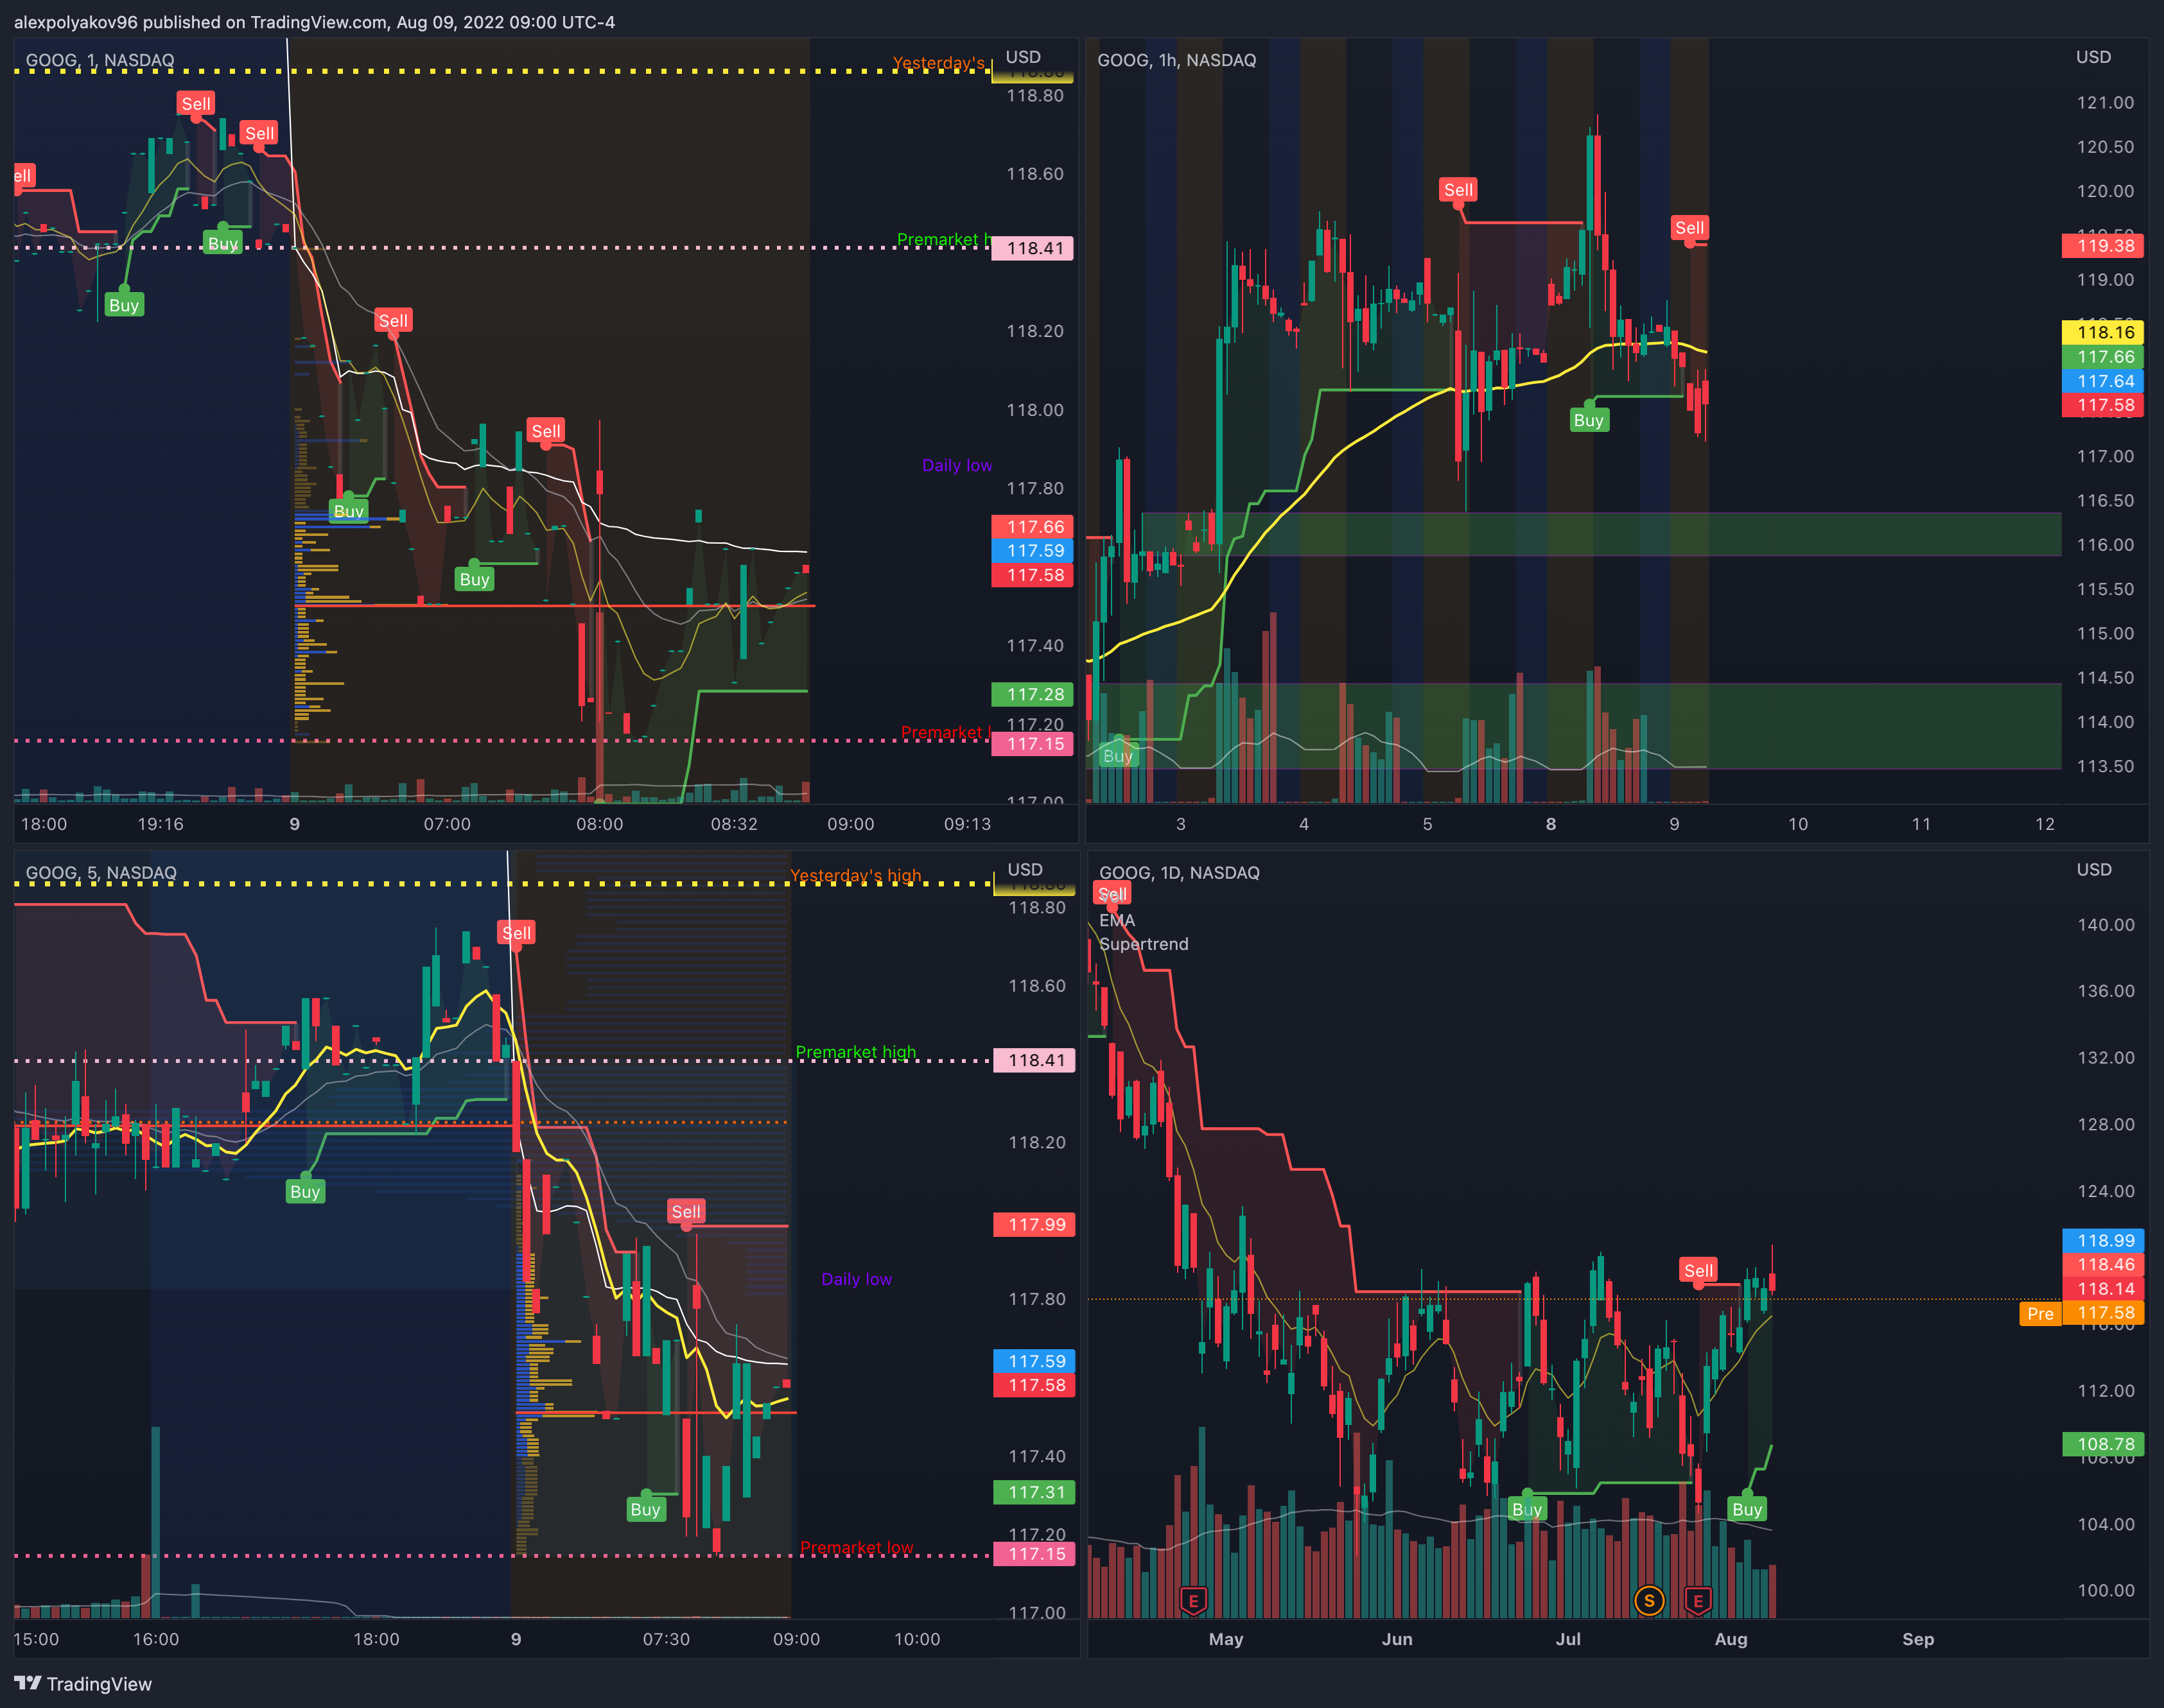Click the Buy marker after 07:00 on 1-minute chart
The width and height of the screenshot is (2164, 1708).
tap(475, 579)
